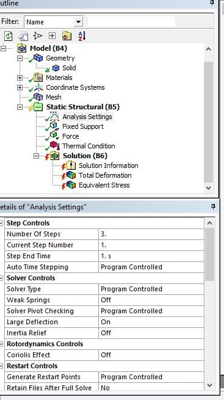Click the eraser clear-filter icon
The height and width of the screenshot is (400, 224).
(23, 36)
